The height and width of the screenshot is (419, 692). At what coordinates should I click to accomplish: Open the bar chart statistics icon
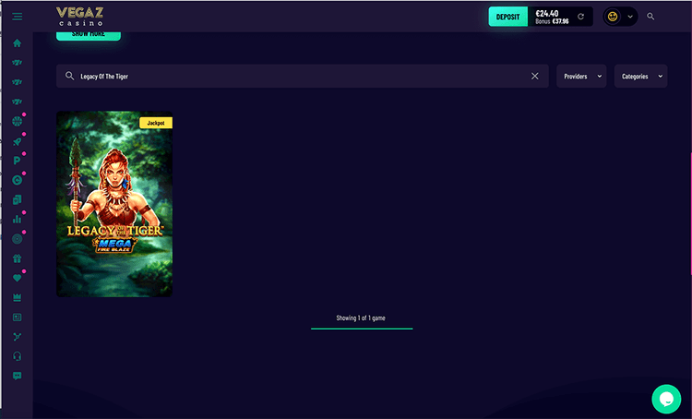(18, 219)
